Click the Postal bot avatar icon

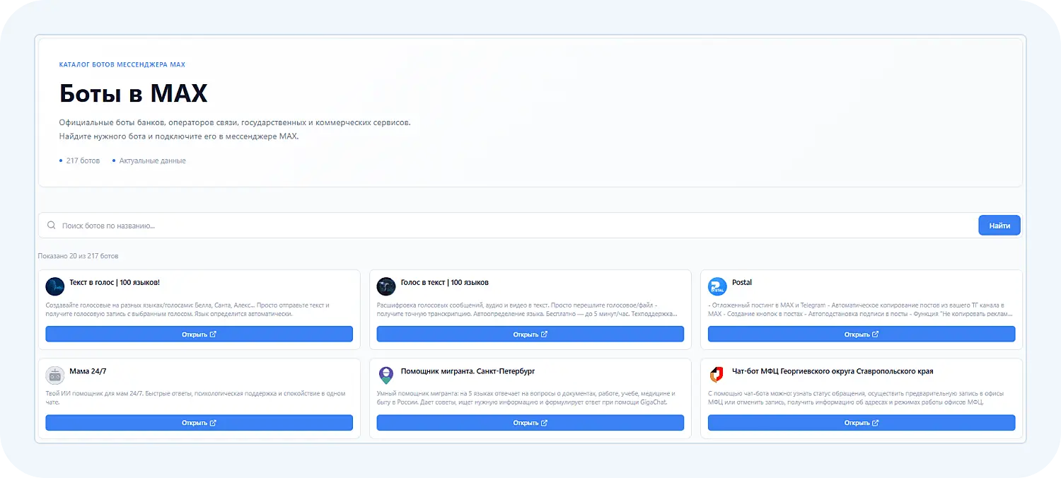pyautogui.click(x=717, y=286)
